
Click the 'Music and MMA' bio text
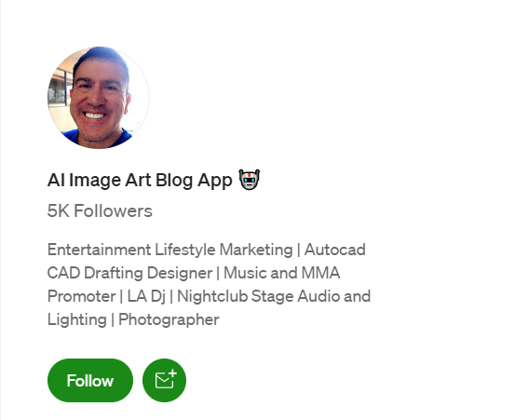click(282, 273)
